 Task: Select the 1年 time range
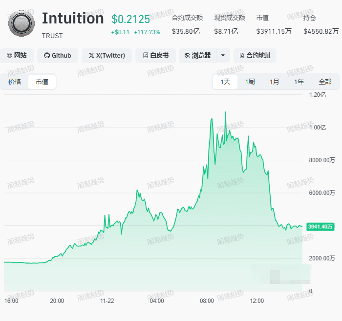point(299,82)
